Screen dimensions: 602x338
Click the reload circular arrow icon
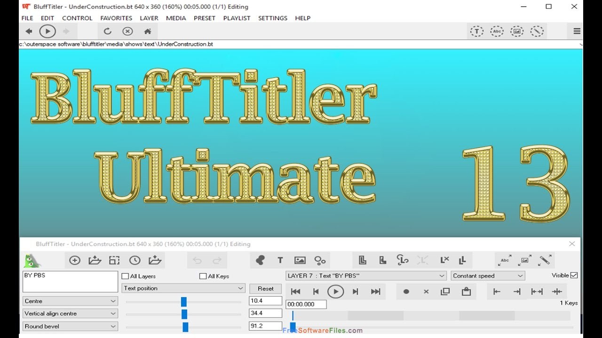point(107,31)
